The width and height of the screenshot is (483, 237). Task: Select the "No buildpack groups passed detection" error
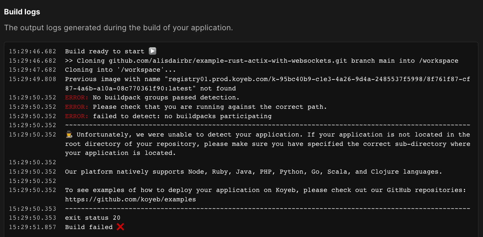click(x=166, y=98)
